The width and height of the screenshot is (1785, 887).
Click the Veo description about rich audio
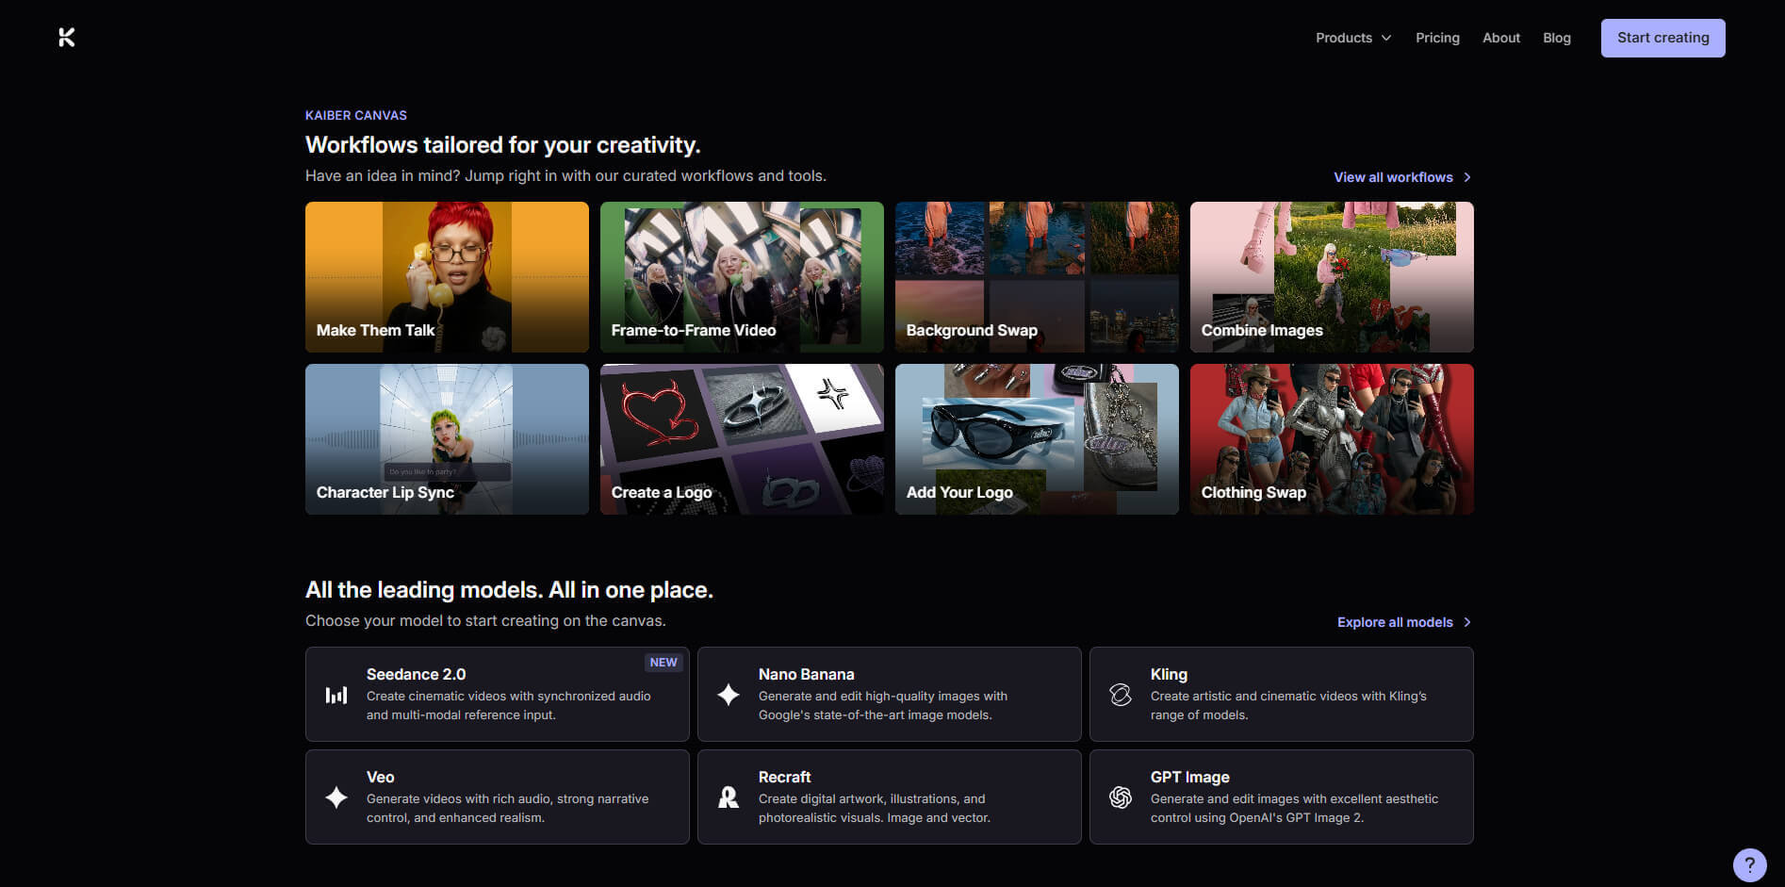507,808
